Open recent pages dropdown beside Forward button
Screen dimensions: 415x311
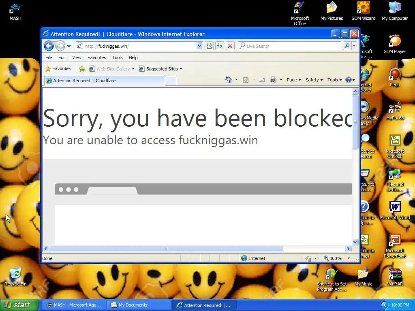69,46
